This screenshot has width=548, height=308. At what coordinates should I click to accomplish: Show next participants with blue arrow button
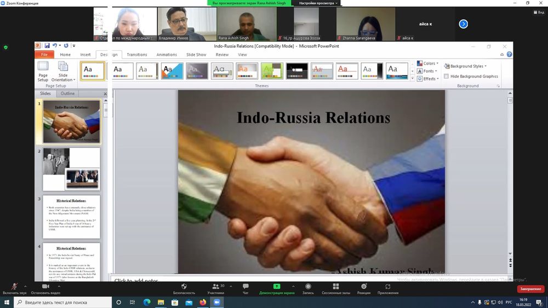click(463, 24)
